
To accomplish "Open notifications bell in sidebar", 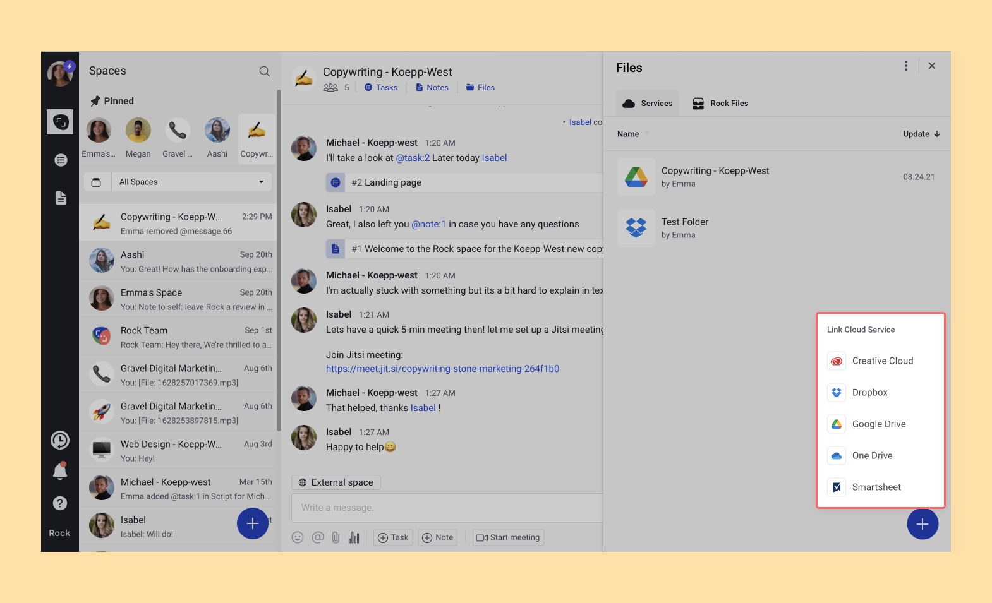I will pyautogui.click(x=60, y=471).
